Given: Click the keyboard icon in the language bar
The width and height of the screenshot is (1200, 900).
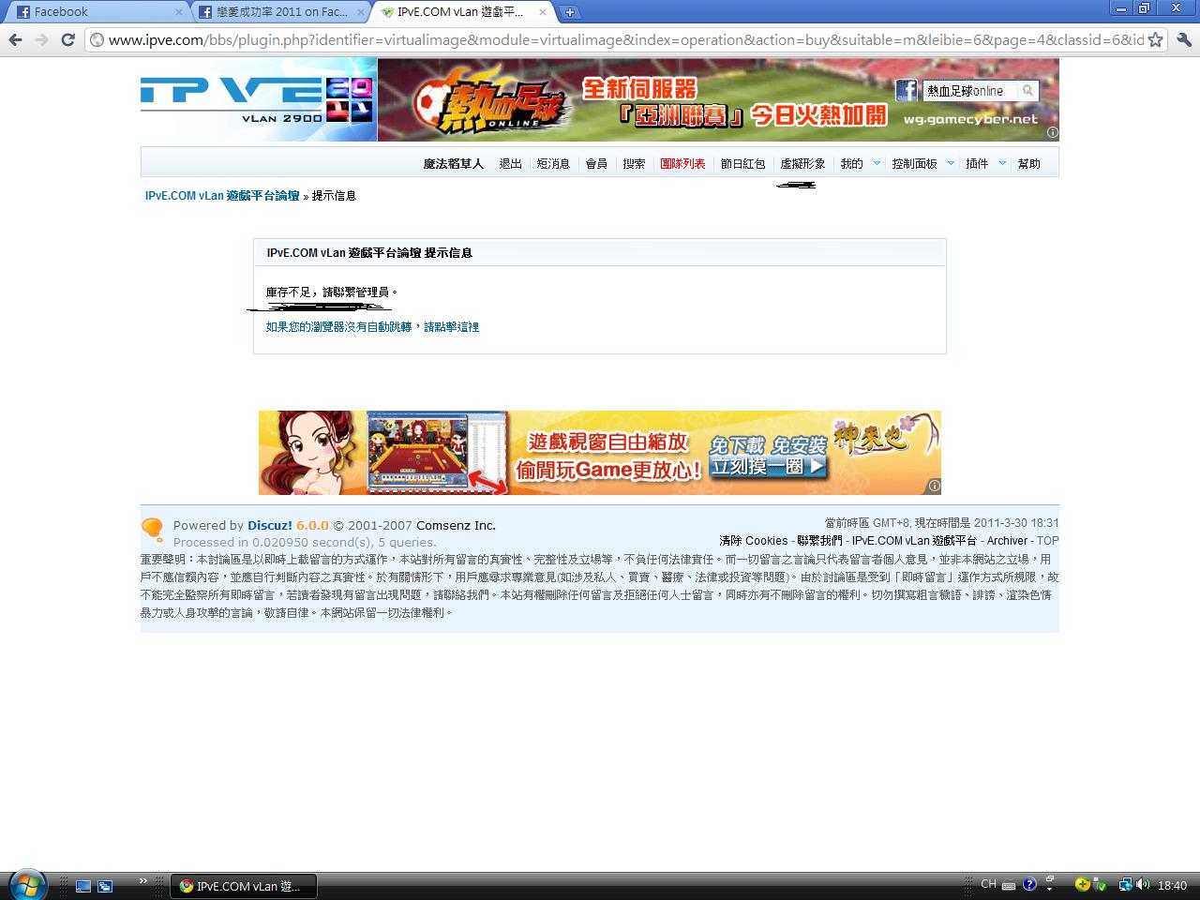Looking at the screenshot, I should pyautogui.click(x=1009, y=885).
